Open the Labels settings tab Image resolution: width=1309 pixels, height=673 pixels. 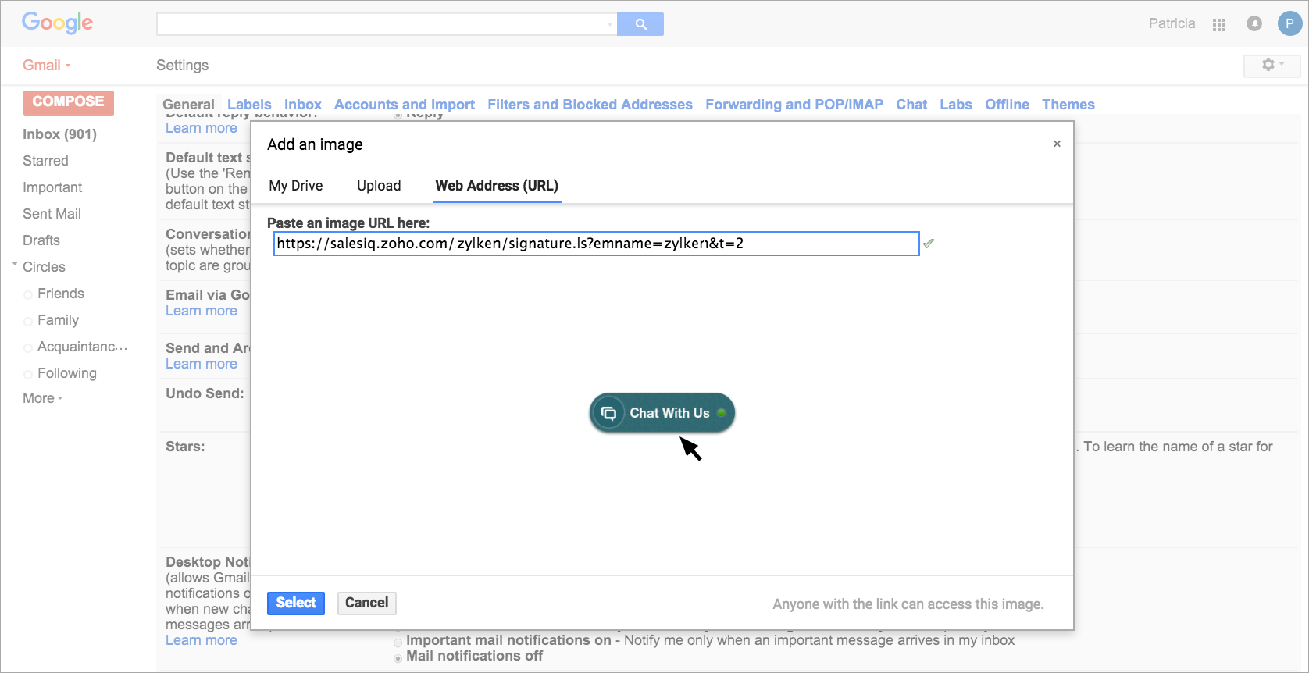coord(249,105)
